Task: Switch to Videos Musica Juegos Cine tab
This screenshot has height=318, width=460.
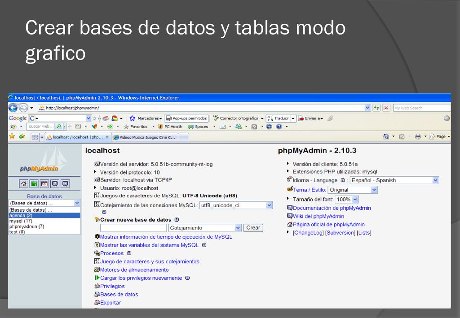Action: tap(145, 137)
